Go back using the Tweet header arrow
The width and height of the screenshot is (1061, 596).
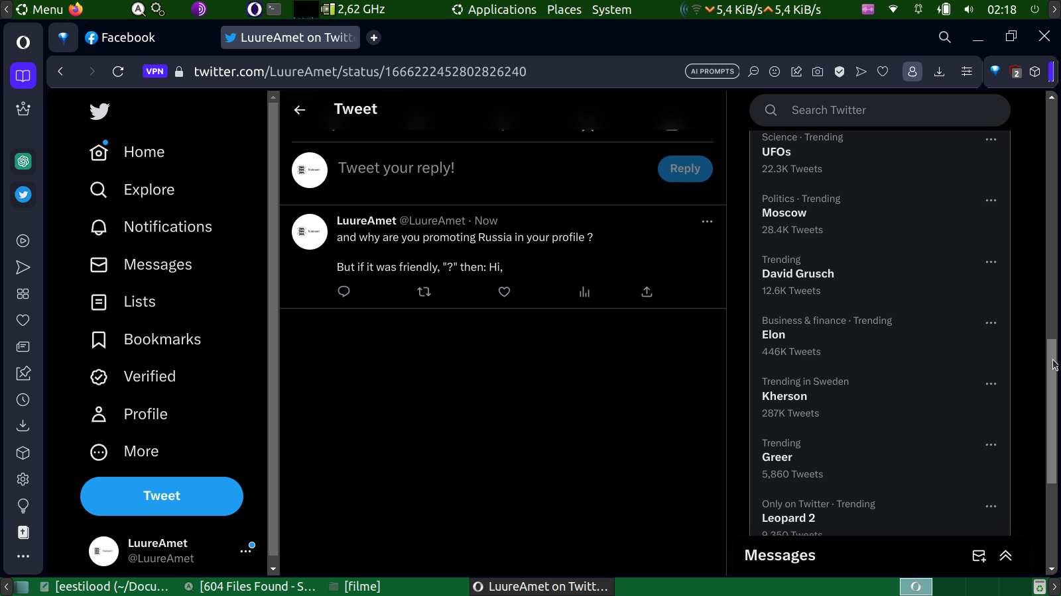pos(300,110)
